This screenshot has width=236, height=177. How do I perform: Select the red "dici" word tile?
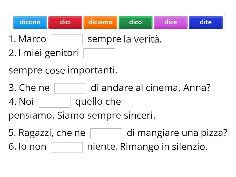(x=65, y=22)
